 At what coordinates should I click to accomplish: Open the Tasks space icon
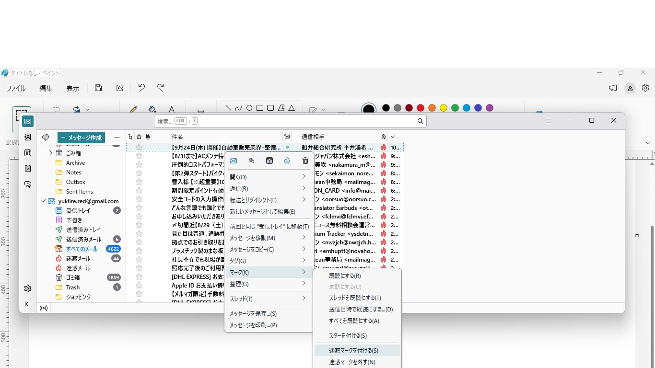pyautogui.click(x=28, y=169)
